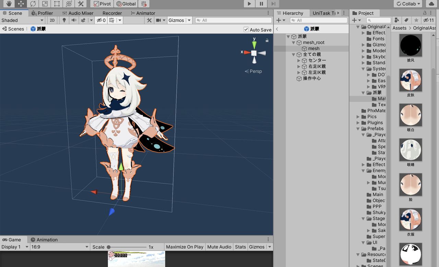Image resolution: width=439 pixels, height=267 pixels.
Task: Open the Shaded draw mode dropdown
Action: pyautogui.click(x=23, y=20)
